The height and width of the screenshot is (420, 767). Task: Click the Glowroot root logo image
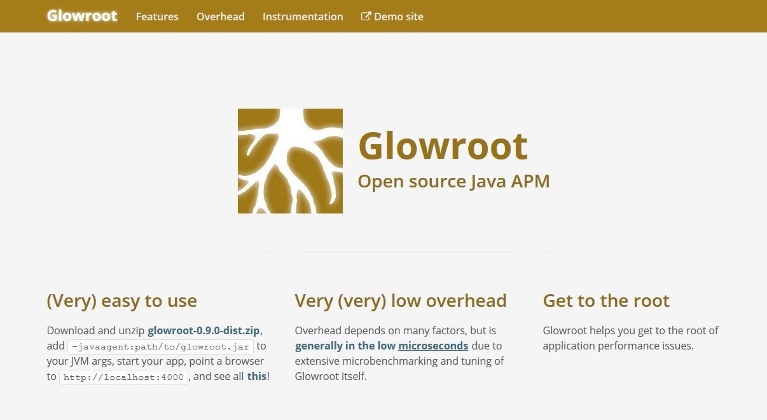[290, 161]
